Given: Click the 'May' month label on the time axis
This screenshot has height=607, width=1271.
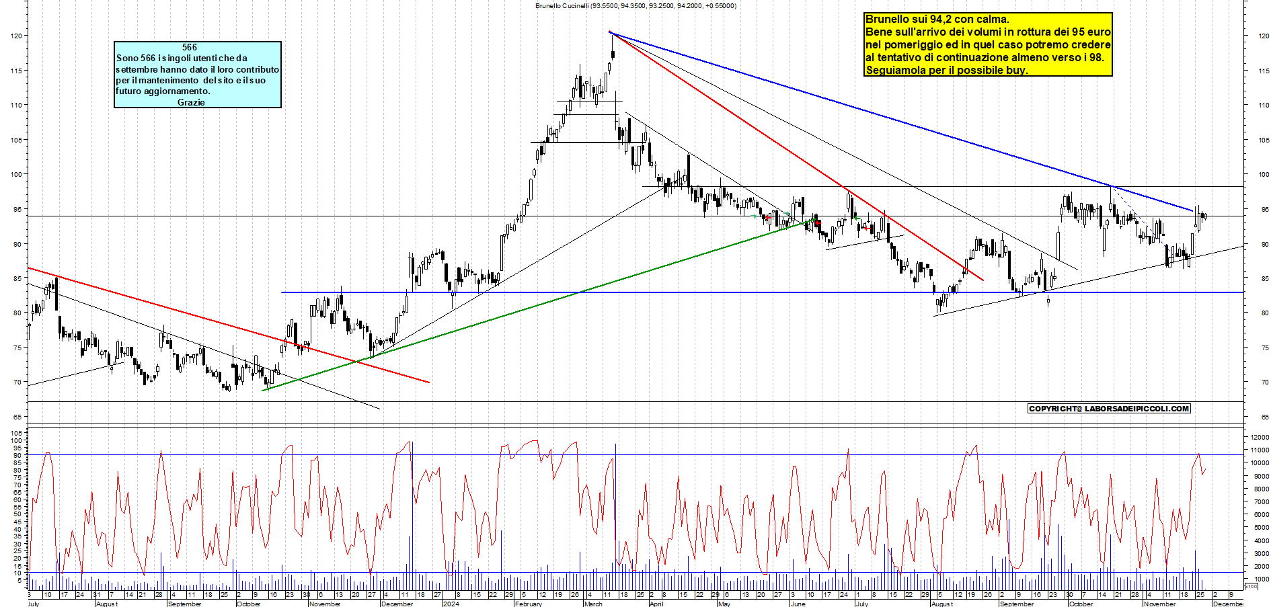Looking at the screenshot, I should coord(724,604).
